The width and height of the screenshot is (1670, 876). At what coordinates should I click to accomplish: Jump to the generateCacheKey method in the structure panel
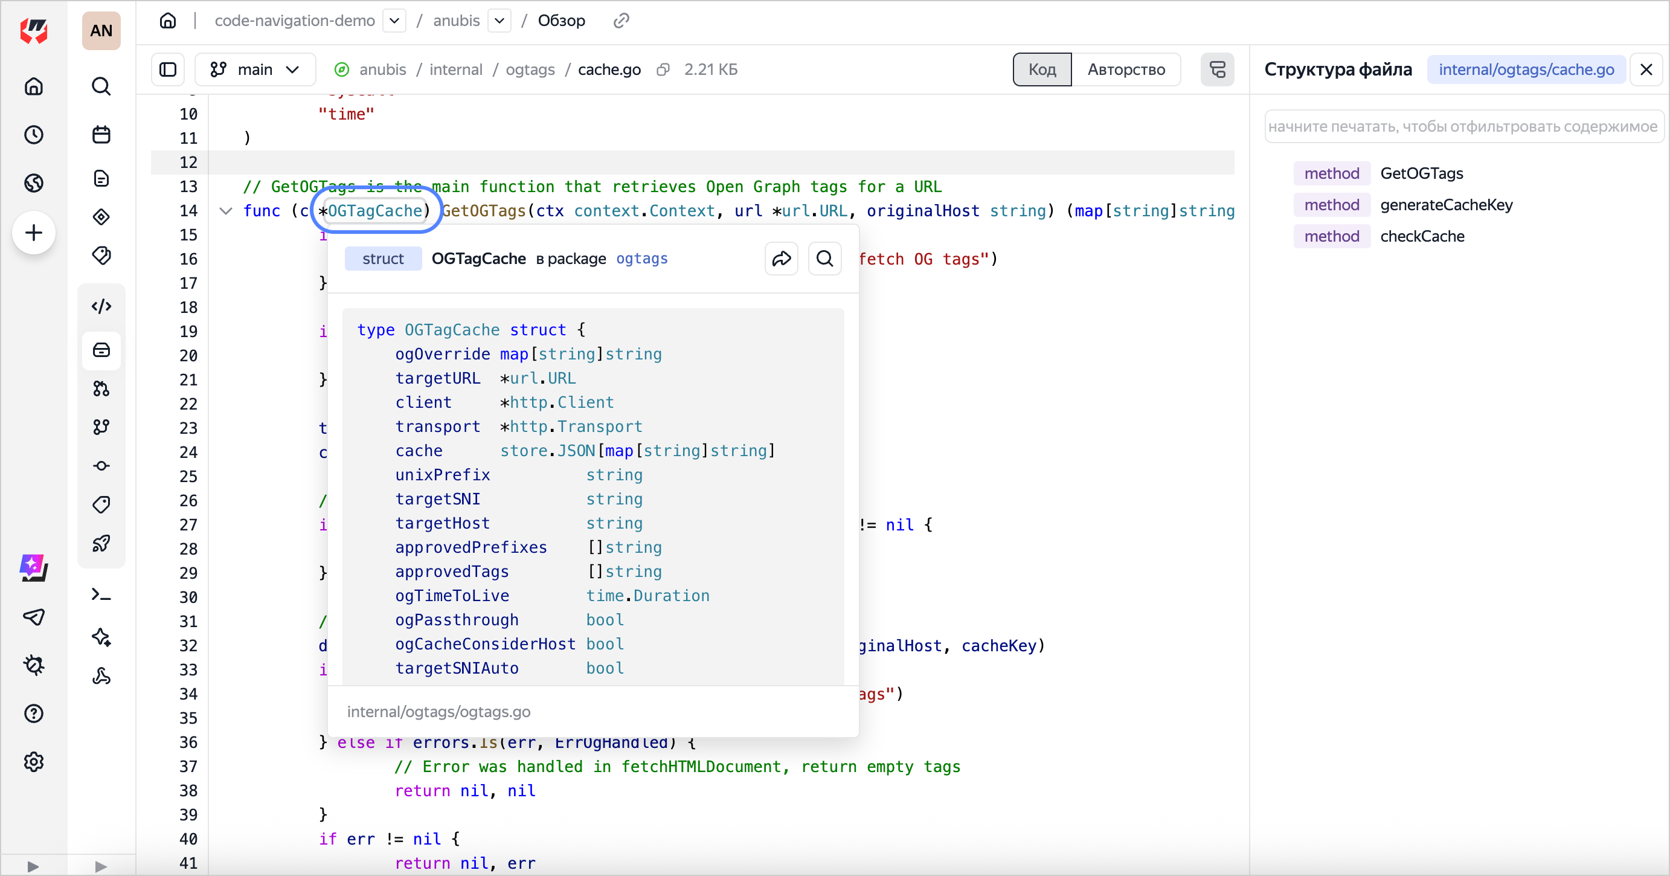point(1446,205)
